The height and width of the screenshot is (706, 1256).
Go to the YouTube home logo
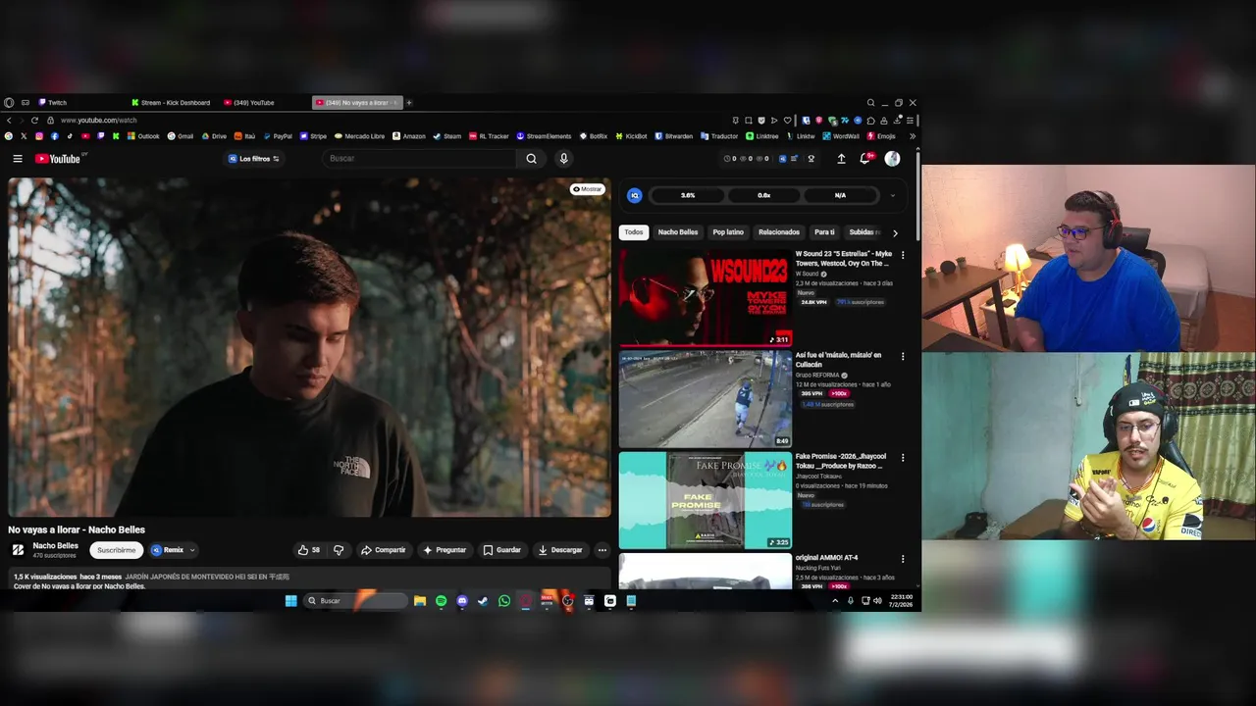click(58, 159)
